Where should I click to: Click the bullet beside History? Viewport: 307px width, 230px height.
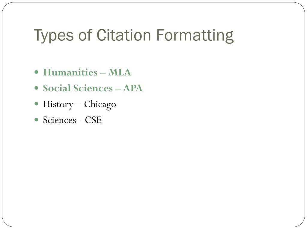[36, 104]
